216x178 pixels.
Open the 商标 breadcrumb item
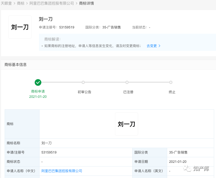point(21,3)
